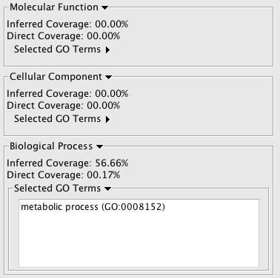
Task: Select metabolic process (GO:0008152) list entry
Action: [93, 207]
